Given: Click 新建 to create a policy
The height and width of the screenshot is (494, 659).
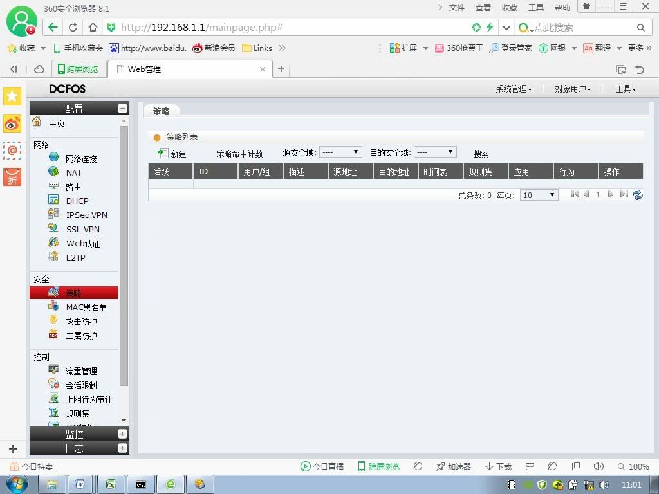Looking at the screenshot, I should coord(173,154).
